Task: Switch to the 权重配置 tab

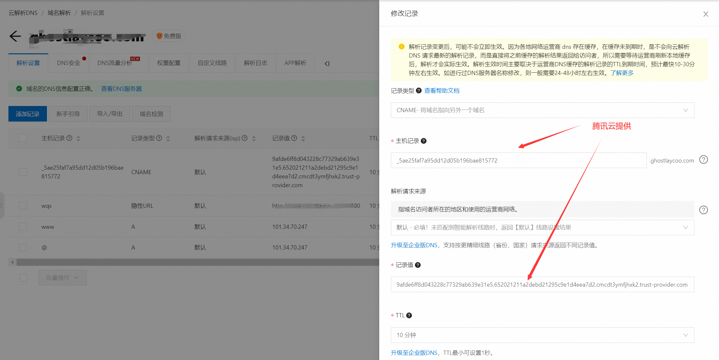Action: (169, 63)
